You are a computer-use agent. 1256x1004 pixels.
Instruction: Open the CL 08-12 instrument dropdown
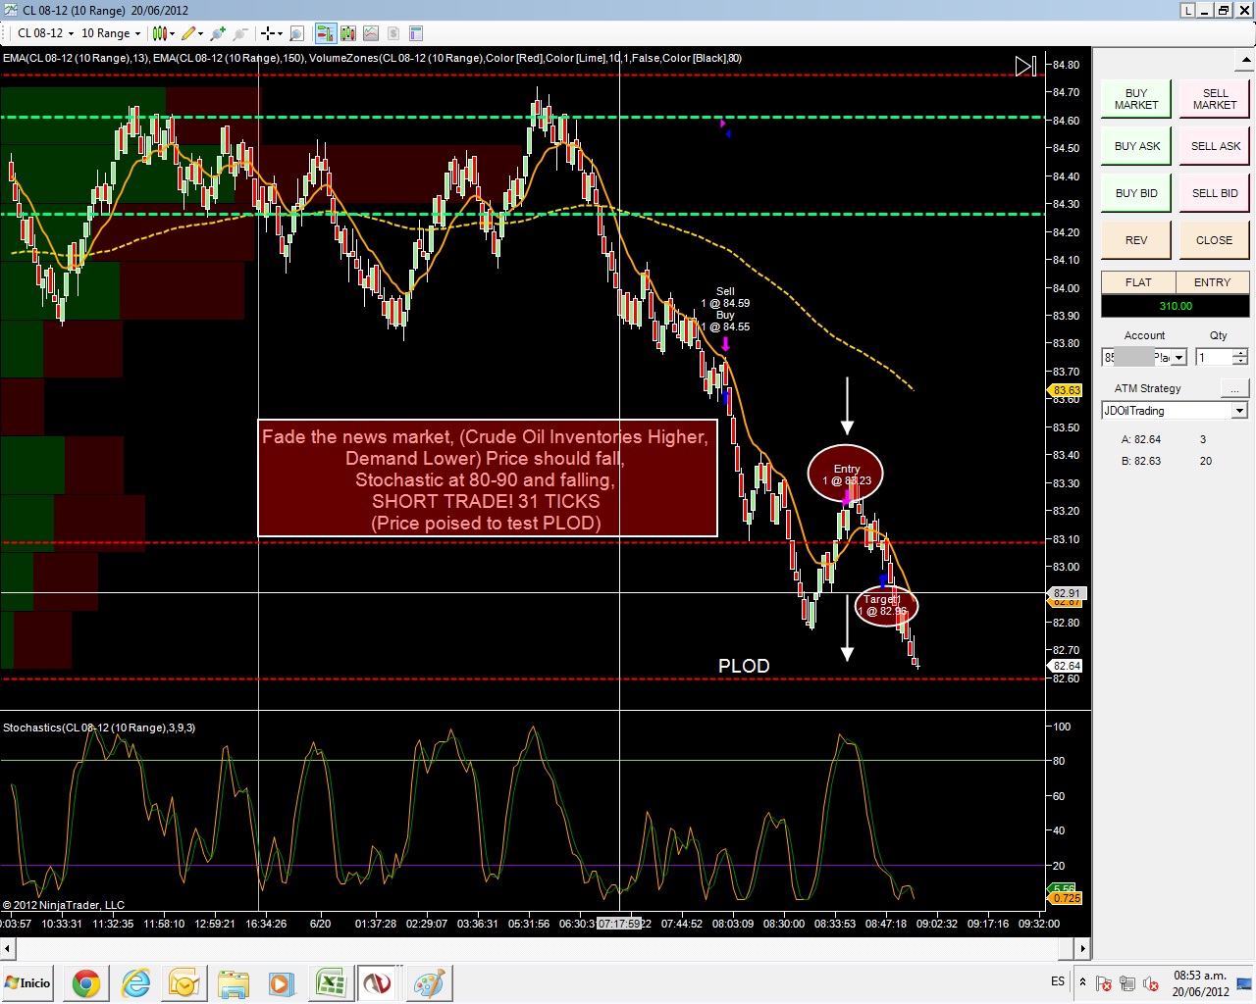[45, 33]
